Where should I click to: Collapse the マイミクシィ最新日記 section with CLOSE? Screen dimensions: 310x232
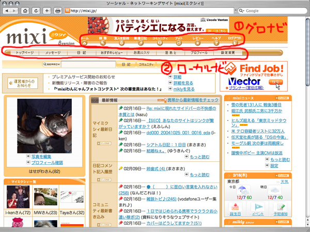point(104,144)
